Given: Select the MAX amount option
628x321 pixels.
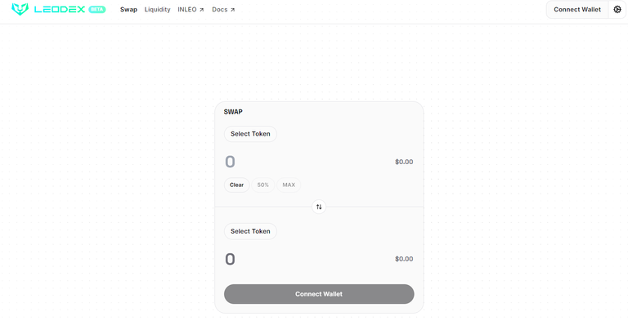Looking at the screenshot, I should pyautogui.click(x=289, y=185).
